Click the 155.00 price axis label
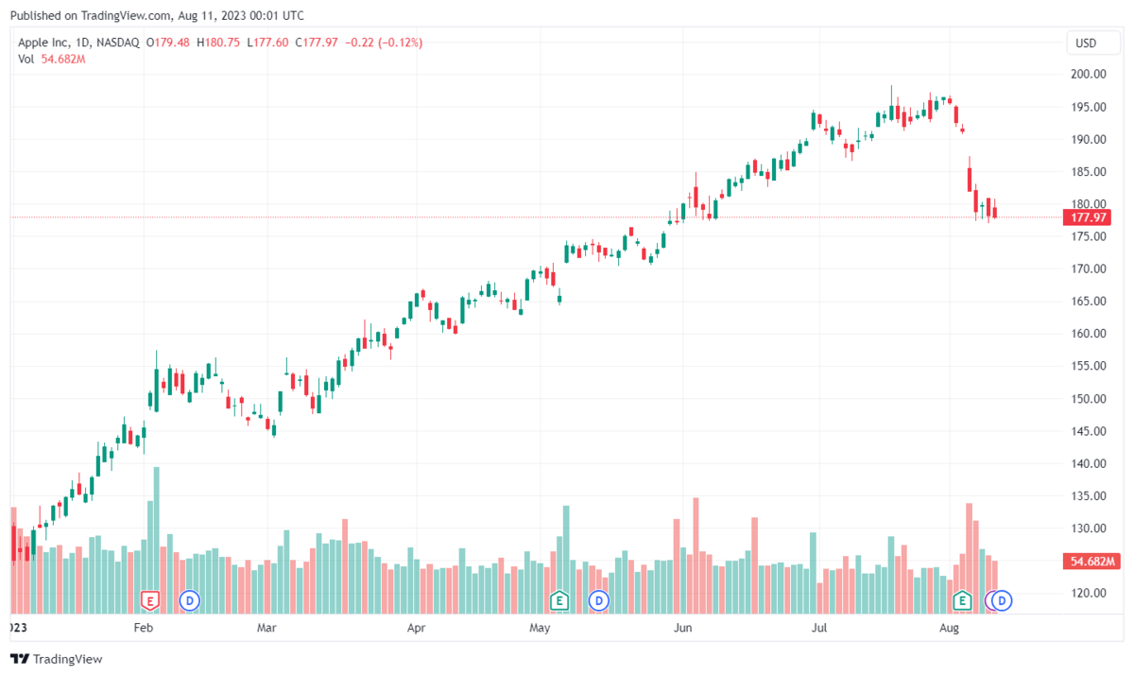Screen dimensions: 1134x676 coord(1089,366)
